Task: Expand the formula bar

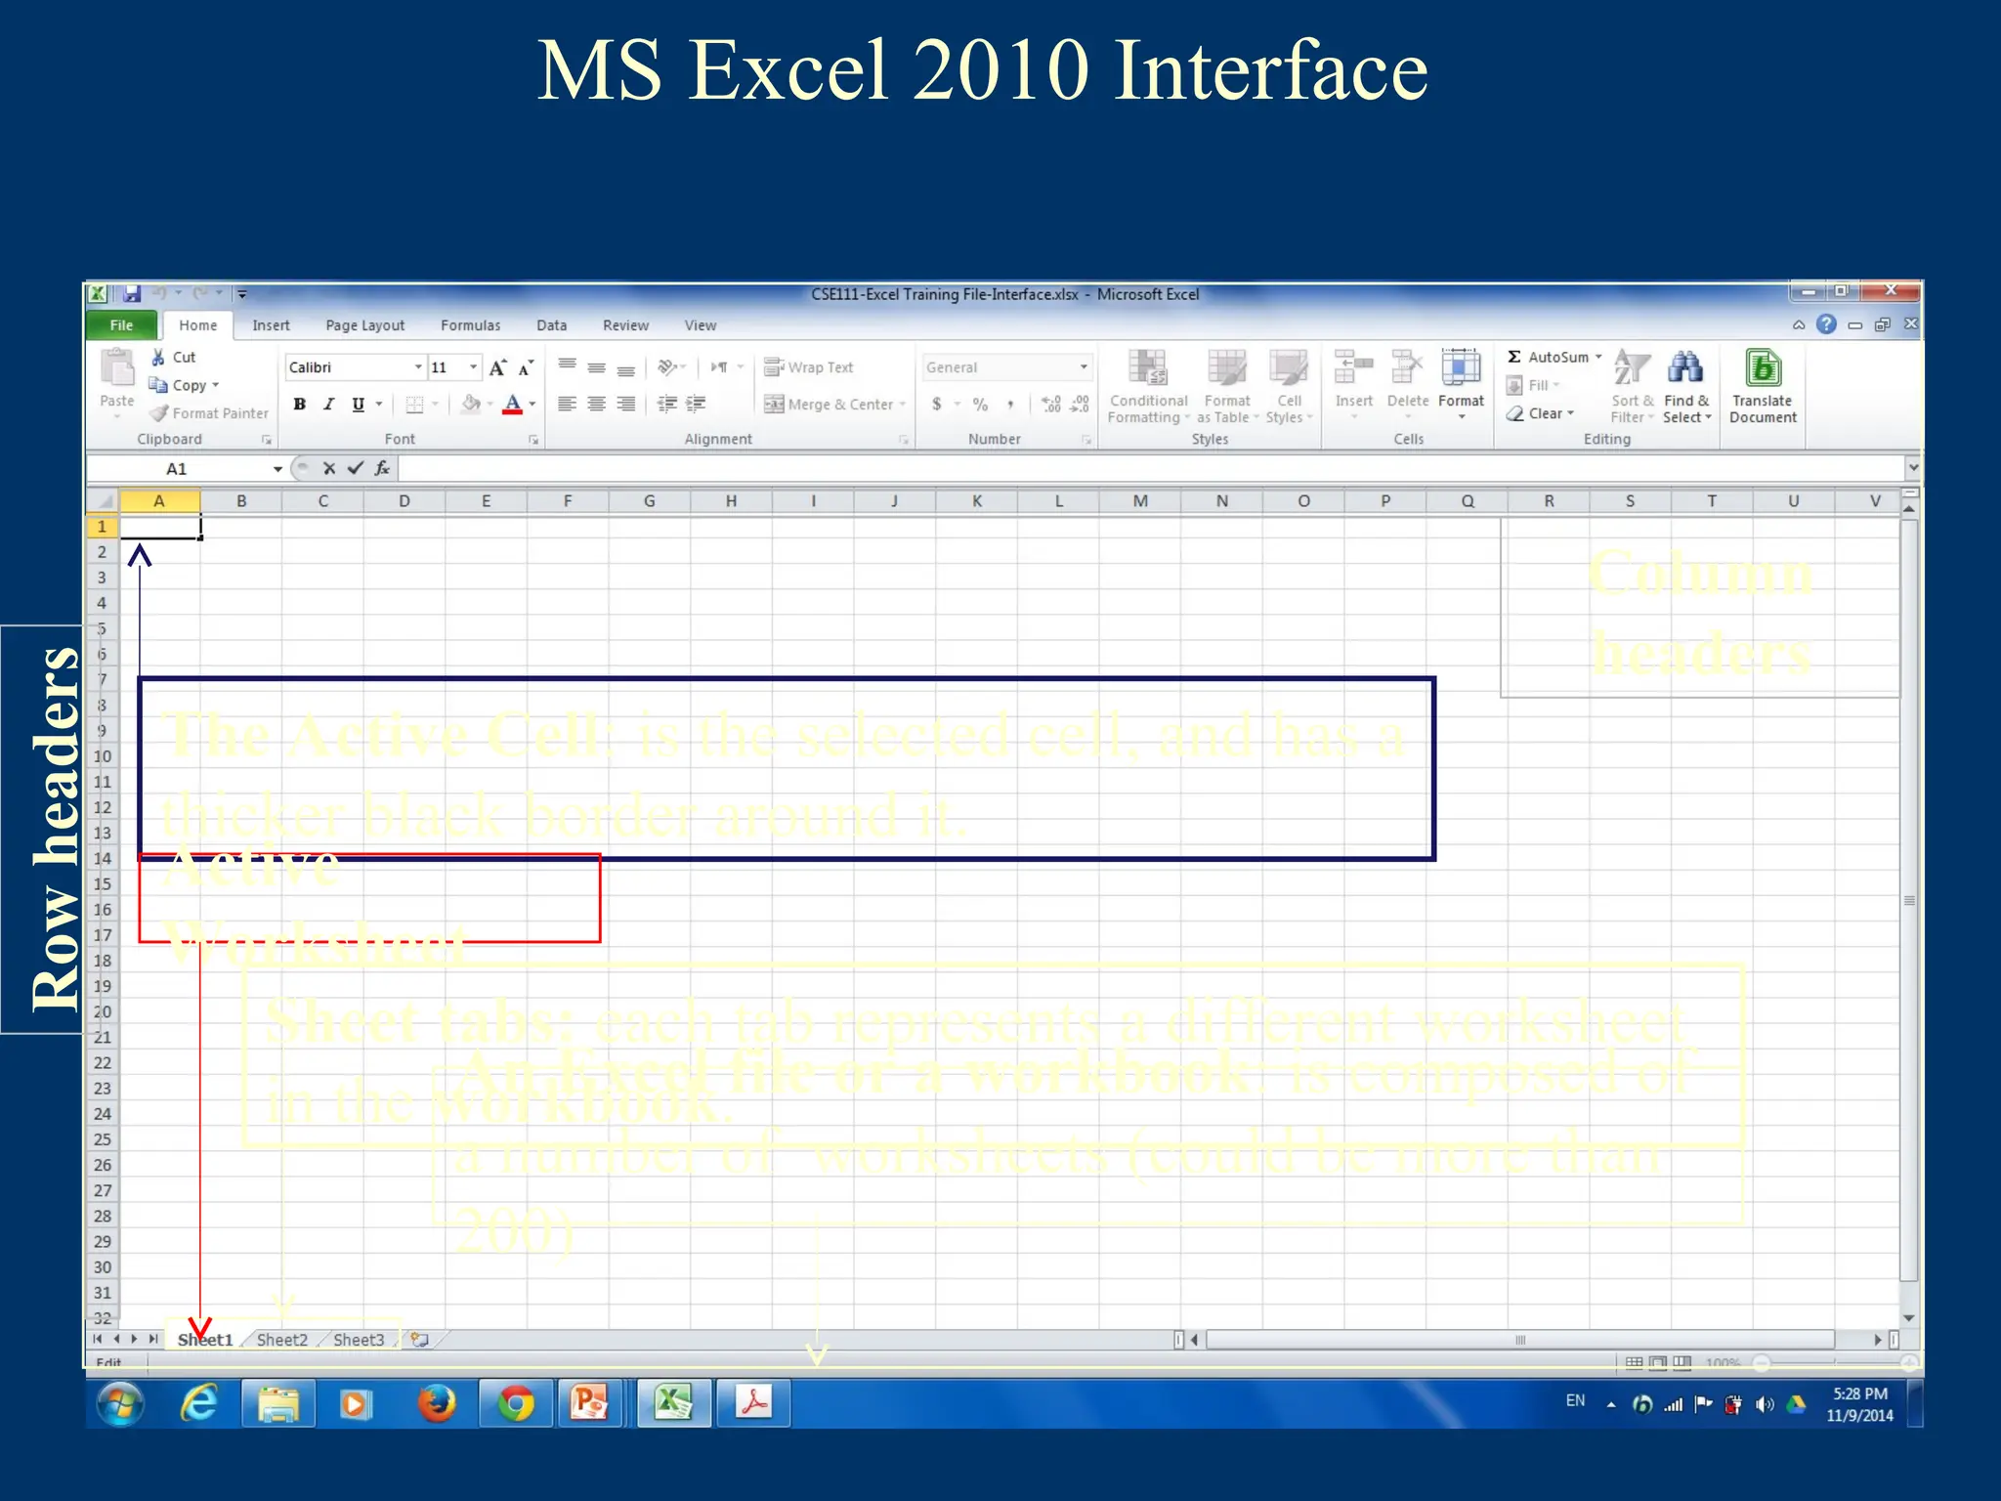Action: pos(1912,468)
